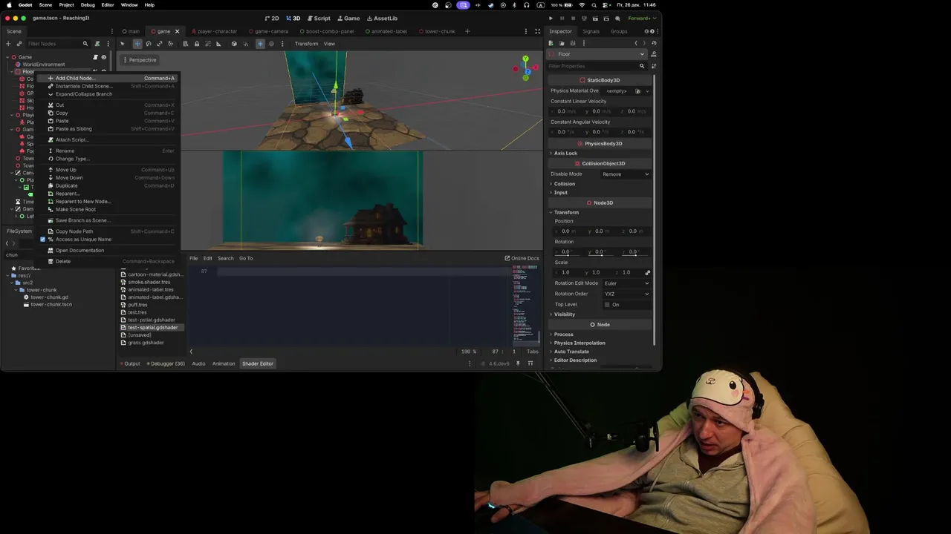Toggle Top Level On checkbox

(607, 305)
